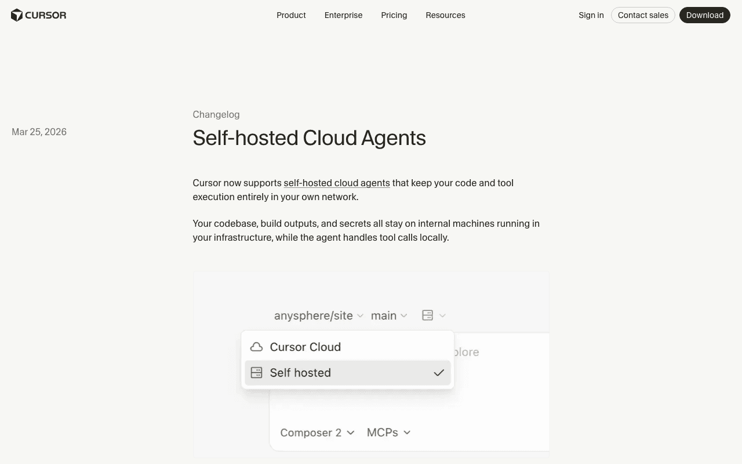Click the Download button
Image resolution: width=742 pixels, height=464 pixels.
pos(705,15)
